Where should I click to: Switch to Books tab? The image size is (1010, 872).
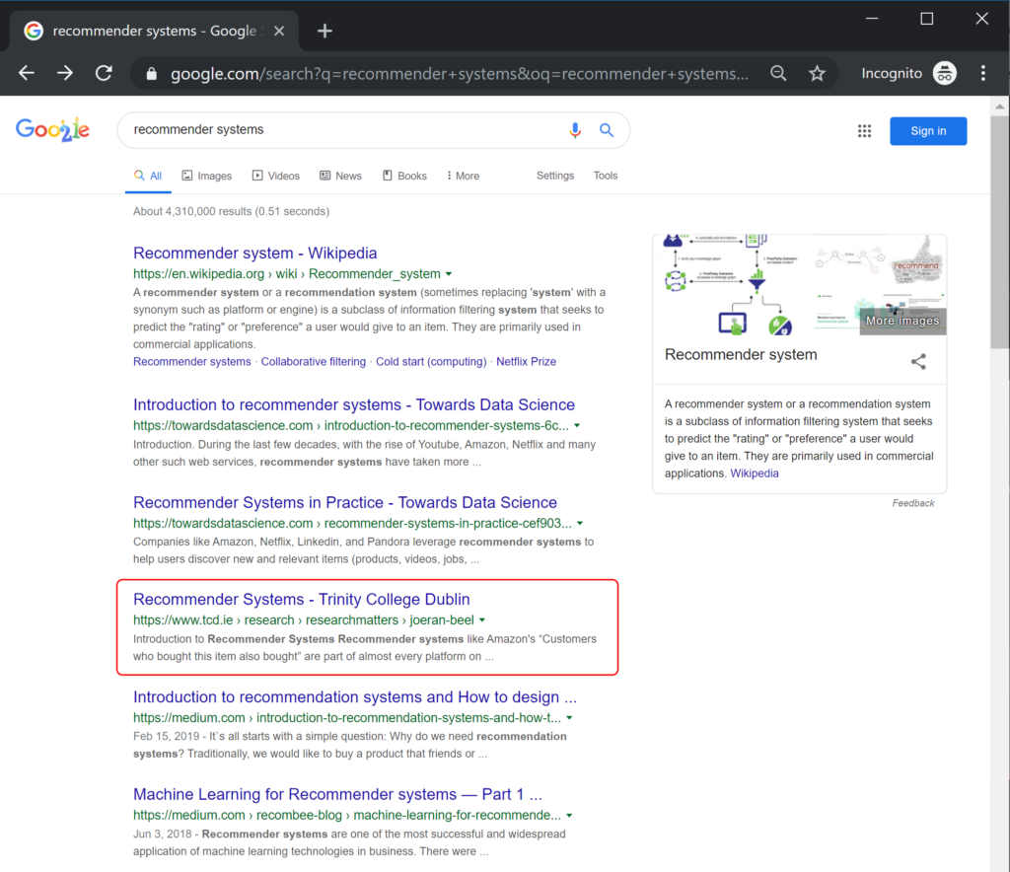coord(404,176)
